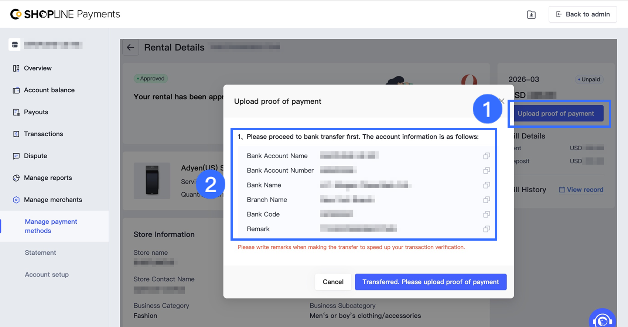This screenshot has height=327, width=628.
Task: Close the upload proof dialog
Action: pyautogui.click(x=502, y=101)
